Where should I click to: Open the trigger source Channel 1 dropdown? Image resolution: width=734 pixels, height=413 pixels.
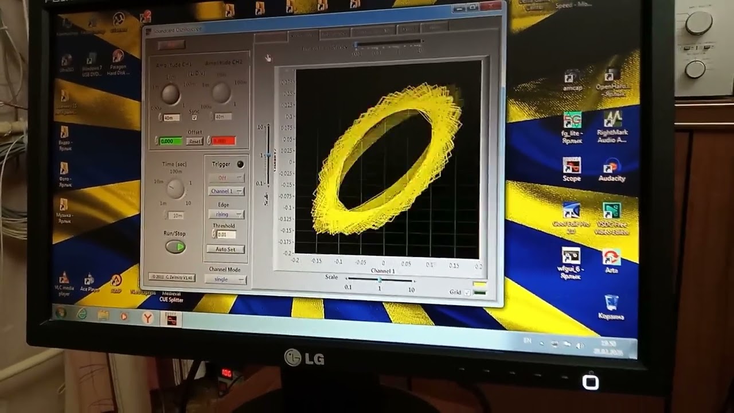[226, 191]
